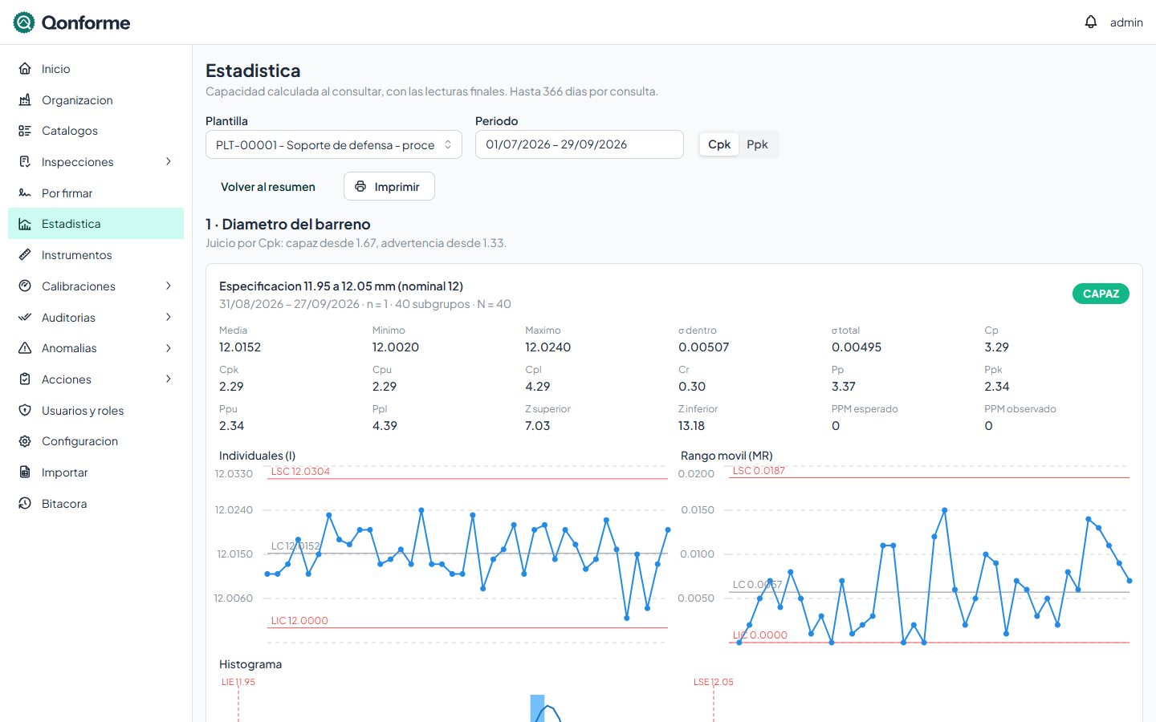Click the Importar file icon
This screenshot has width=1156, height=722.
click(x=25, y=473)
